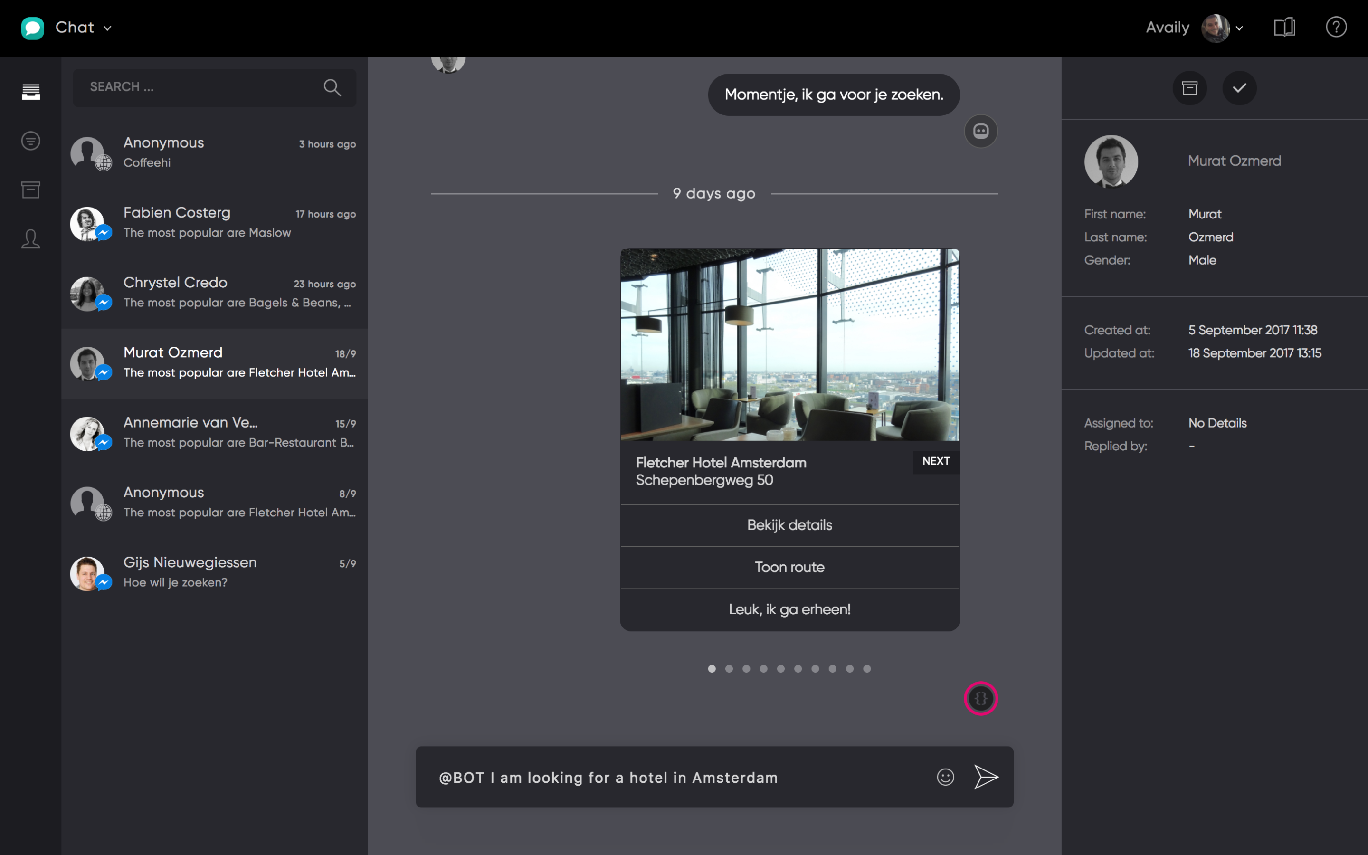Screen dimensions: 1368x855
Task: Open the conversation filter icon
Action: [x=30, y=140]
